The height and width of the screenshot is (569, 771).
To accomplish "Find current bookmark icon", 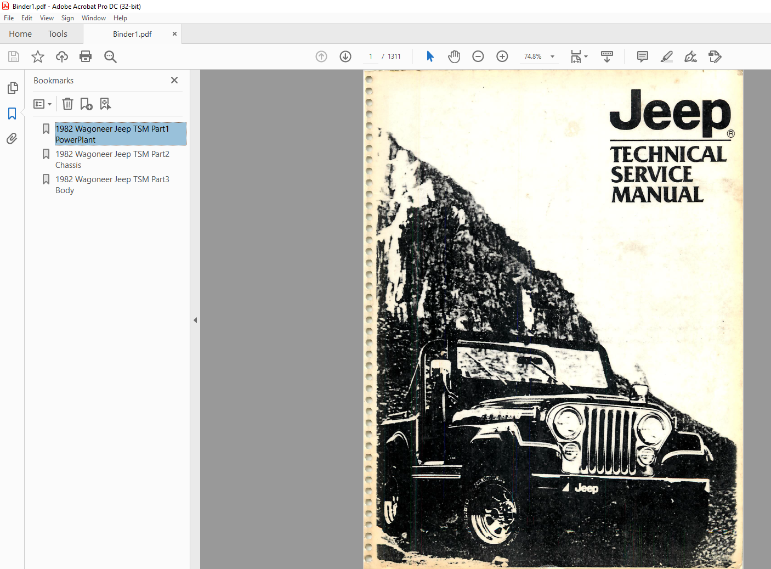I will [105, 104].
